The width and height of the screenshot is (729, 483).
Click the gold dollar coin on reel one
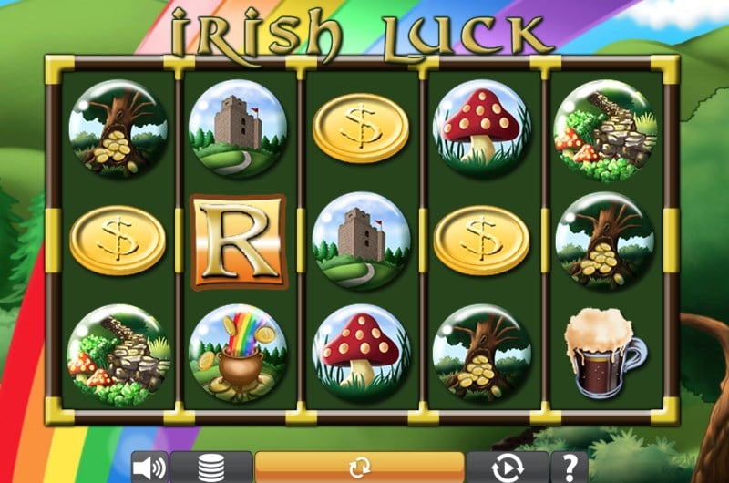(118, 241)
